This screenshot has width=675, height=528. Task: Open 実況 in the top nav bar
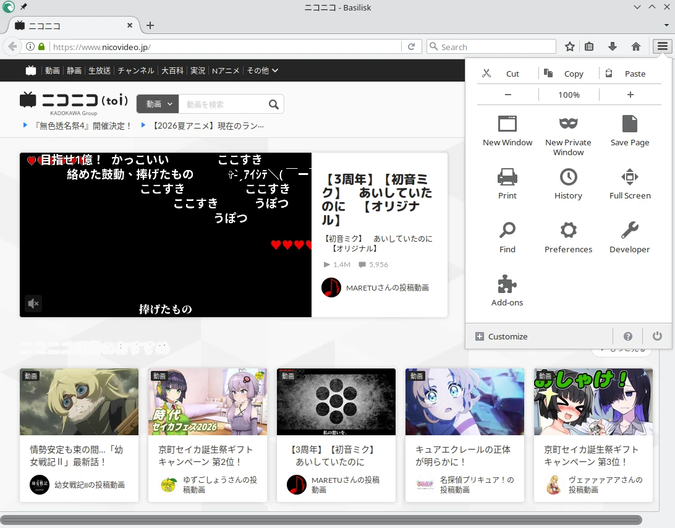click(x=198, y=70)
